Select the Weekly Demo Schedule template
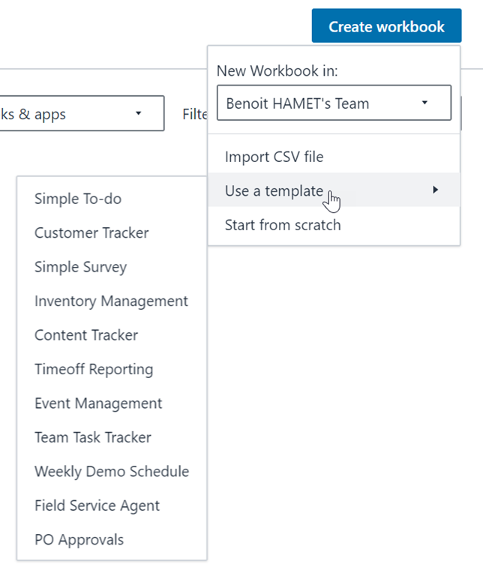483x576 pixels. coord(112,472)
